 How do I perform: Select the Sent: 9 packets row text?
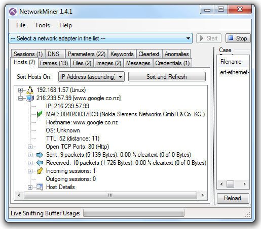(119, 155)
